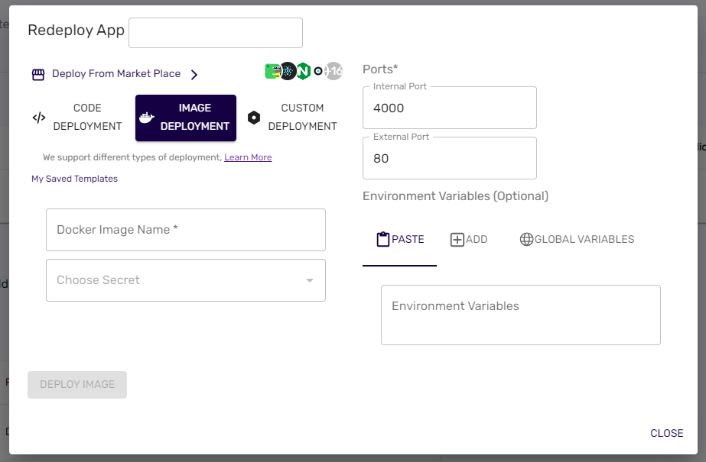Image resolution: width=706 pixels, height=462 pixels.
Task: Select the IMAGE DEPLOYMENT option
Action: tap(185, 118)
